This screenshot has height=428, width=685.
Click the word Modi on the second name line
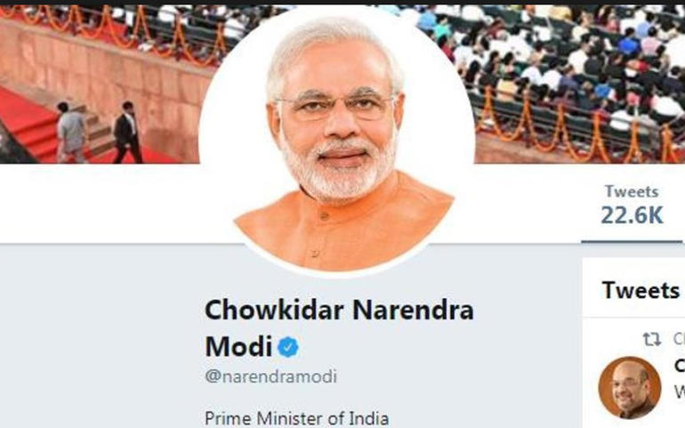pyautogui.click(x=238, y=347)
